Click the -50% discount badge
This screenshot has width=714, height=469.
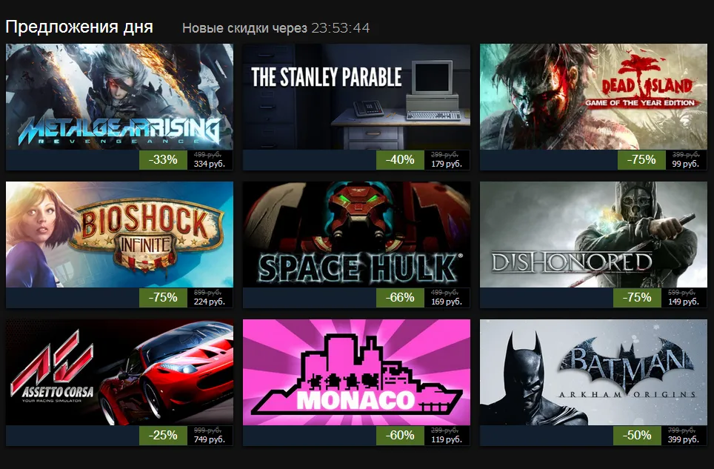[x=637, y=436]
